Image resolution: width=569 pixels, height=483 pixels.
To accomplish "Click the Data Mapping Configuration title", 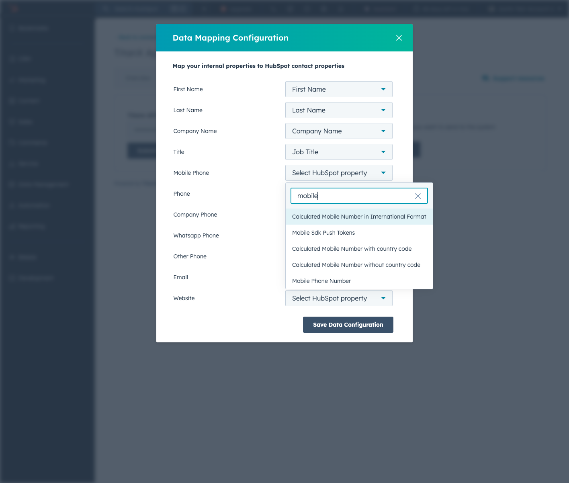I will click(x=231, y=38).
